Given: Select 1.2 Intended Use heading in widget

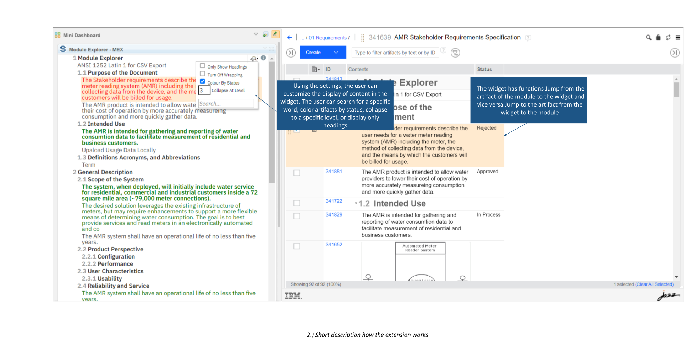Looking at the screenshot, I should tap(101, 124).
